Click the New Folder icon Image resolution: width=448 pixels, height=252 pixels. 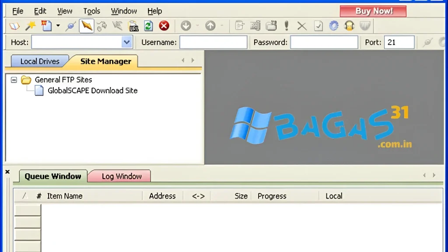tap(271, 26)
